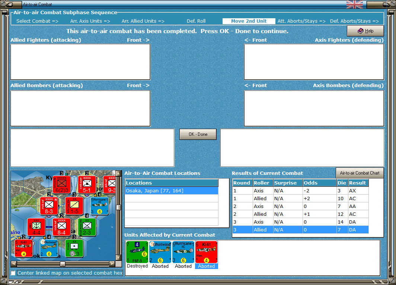Click map scroll left arrow
This screenshot has height=285, width=396.
[14, 264]
